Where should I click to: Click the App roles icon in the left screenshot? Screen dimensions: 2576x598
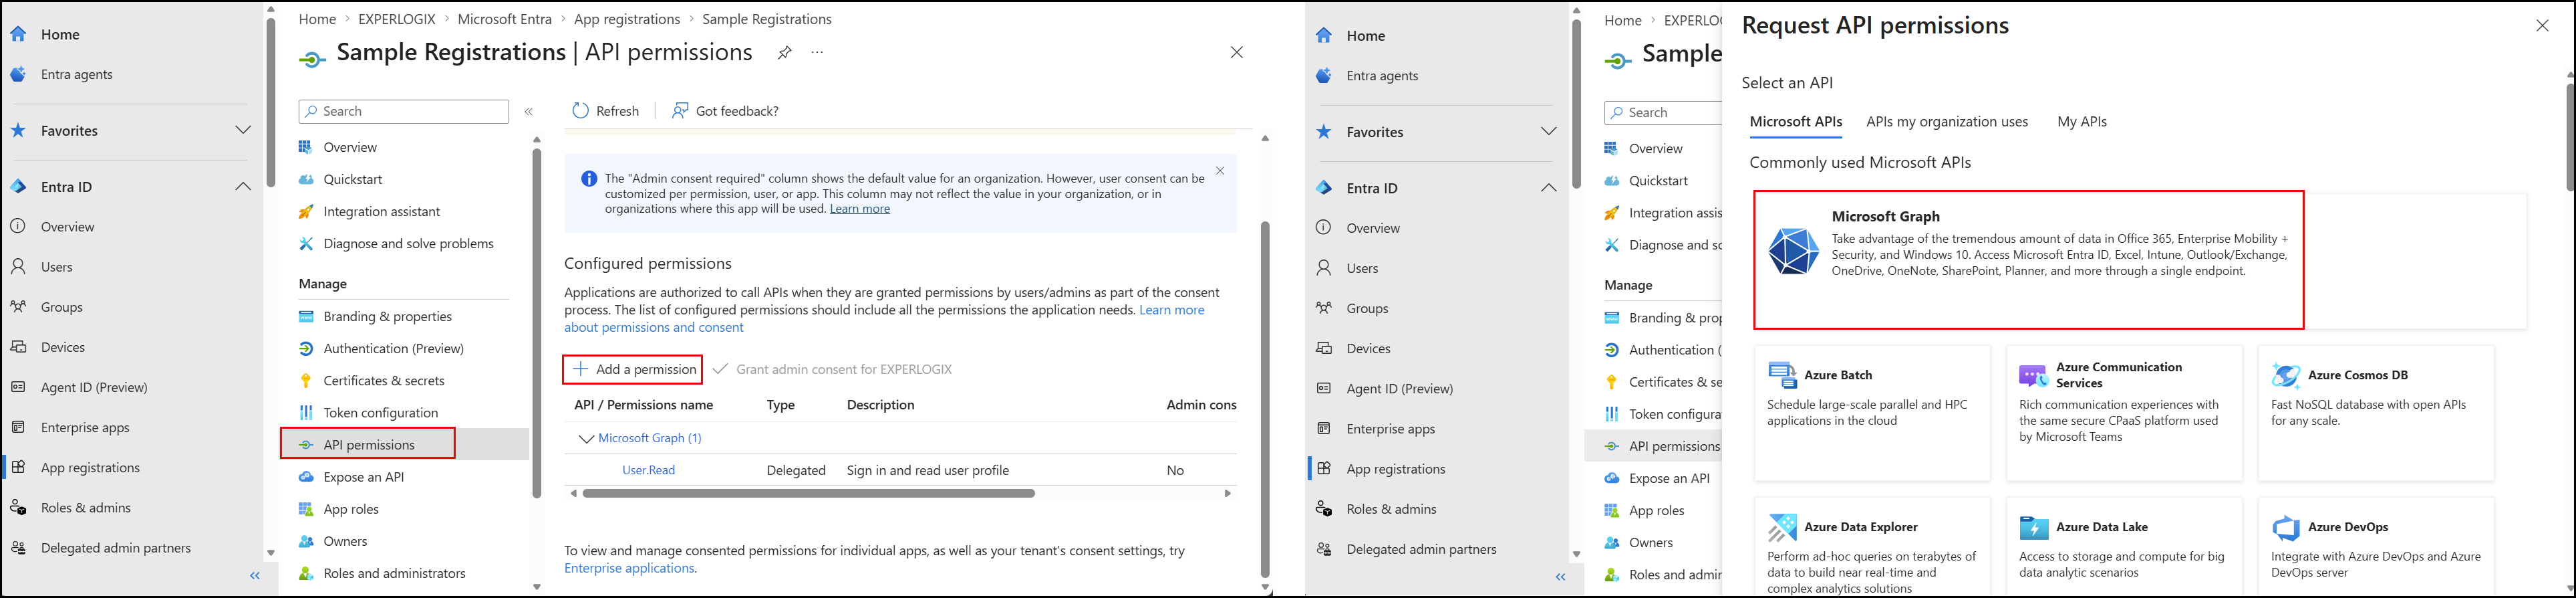(x=306, y=509)
